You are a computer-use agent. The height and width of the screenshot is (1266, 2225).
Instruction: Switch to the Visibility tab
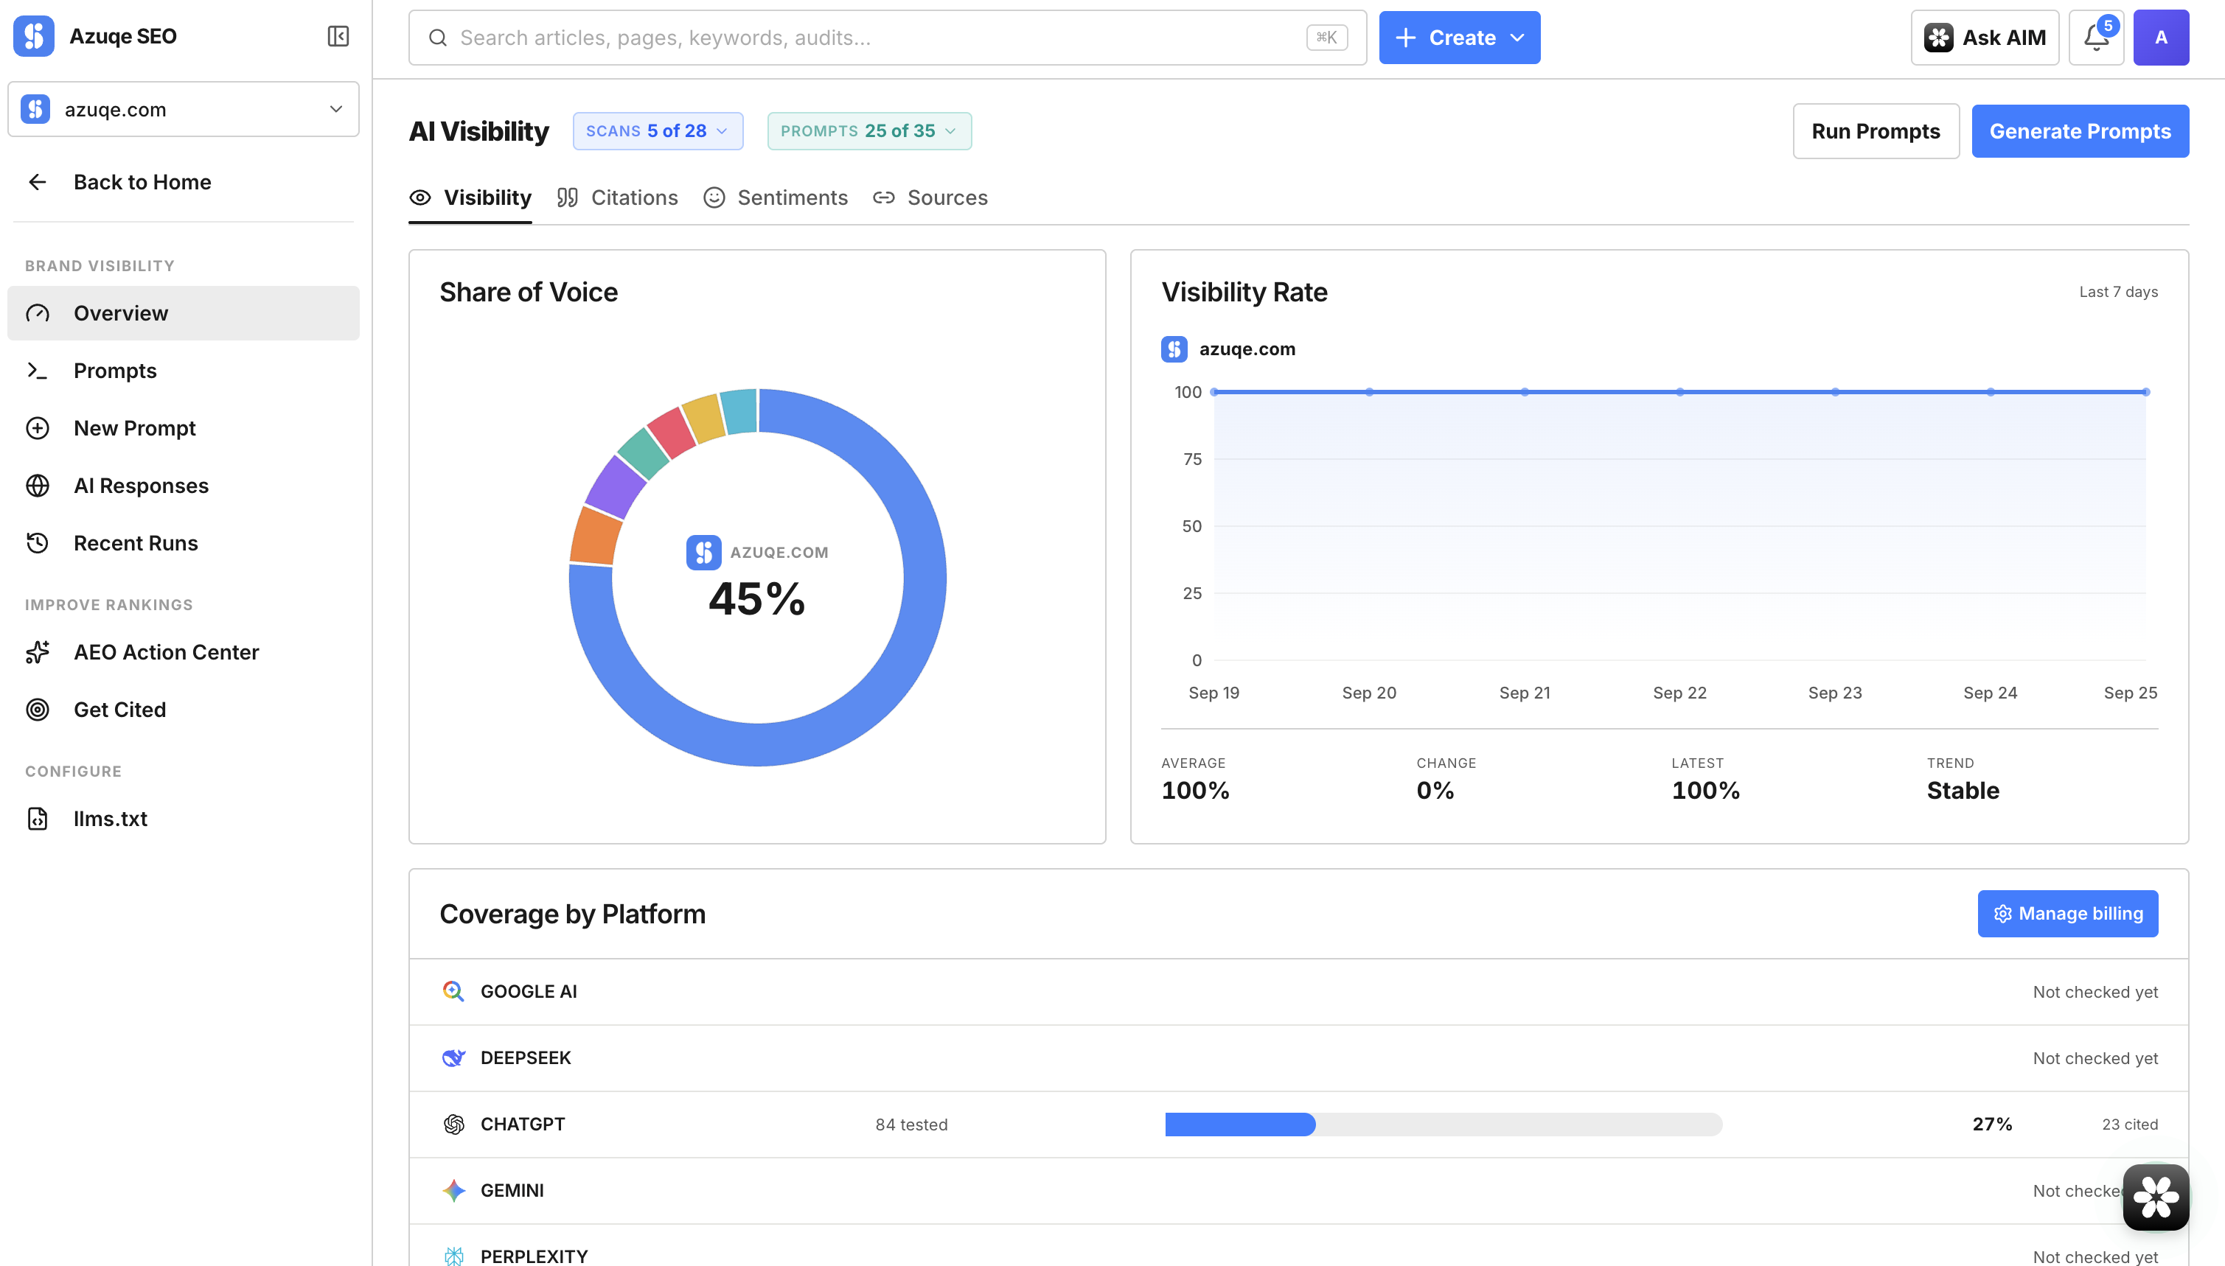coord(470,198)
